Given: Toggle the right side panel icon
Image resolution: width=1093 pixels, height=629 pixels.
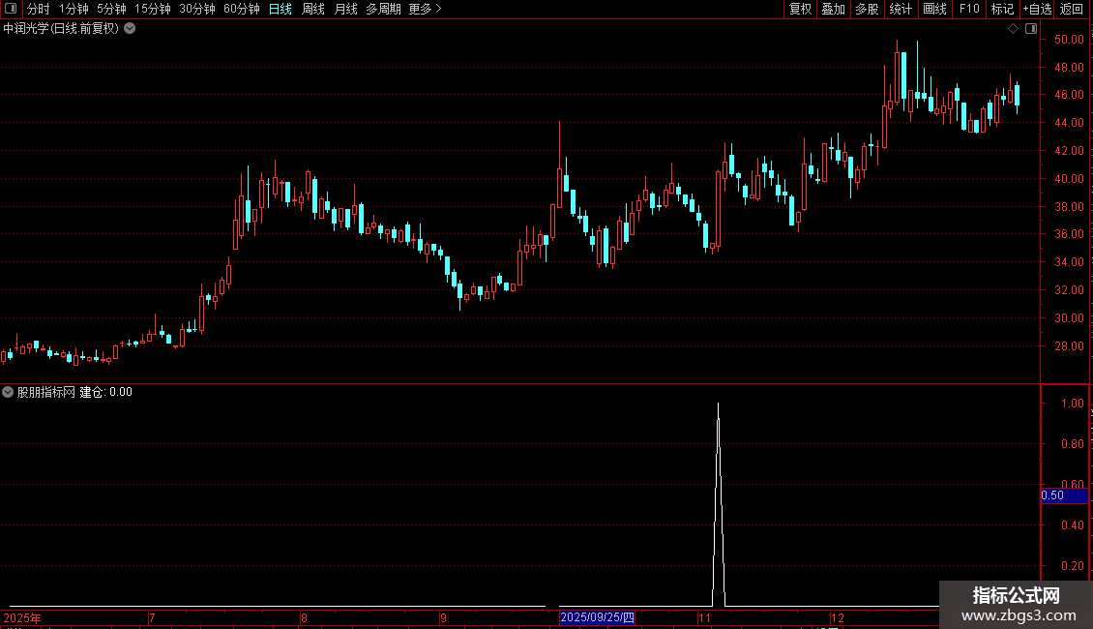Looking at the screenshot, I should (x=1031, y=29).
